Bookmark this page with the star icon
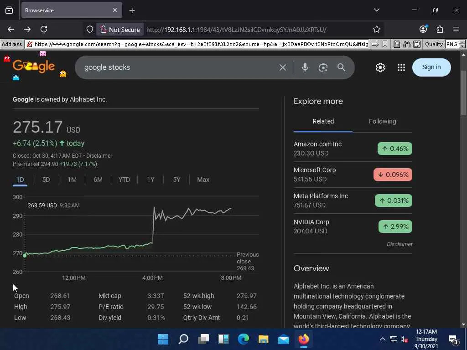This screenshot has height=350, width=467. tap(376, 29)
